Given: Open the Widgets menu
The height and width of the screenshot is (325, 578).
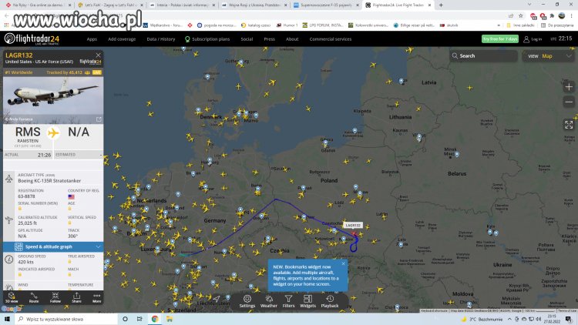Looking at the screenshot, I should point(307,301).
